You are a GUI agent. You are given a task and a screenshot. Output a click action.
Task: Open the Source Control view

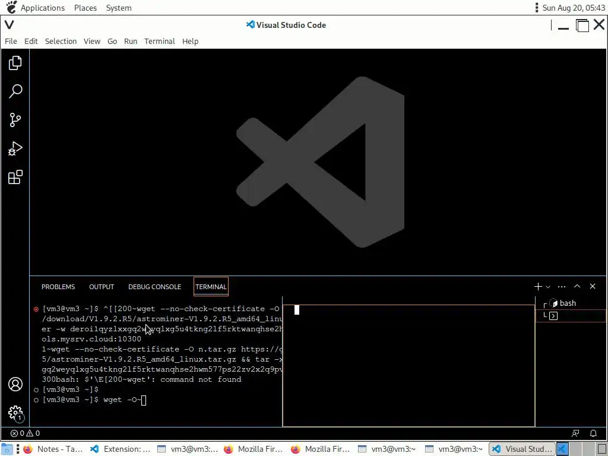(x=15, y=120)
